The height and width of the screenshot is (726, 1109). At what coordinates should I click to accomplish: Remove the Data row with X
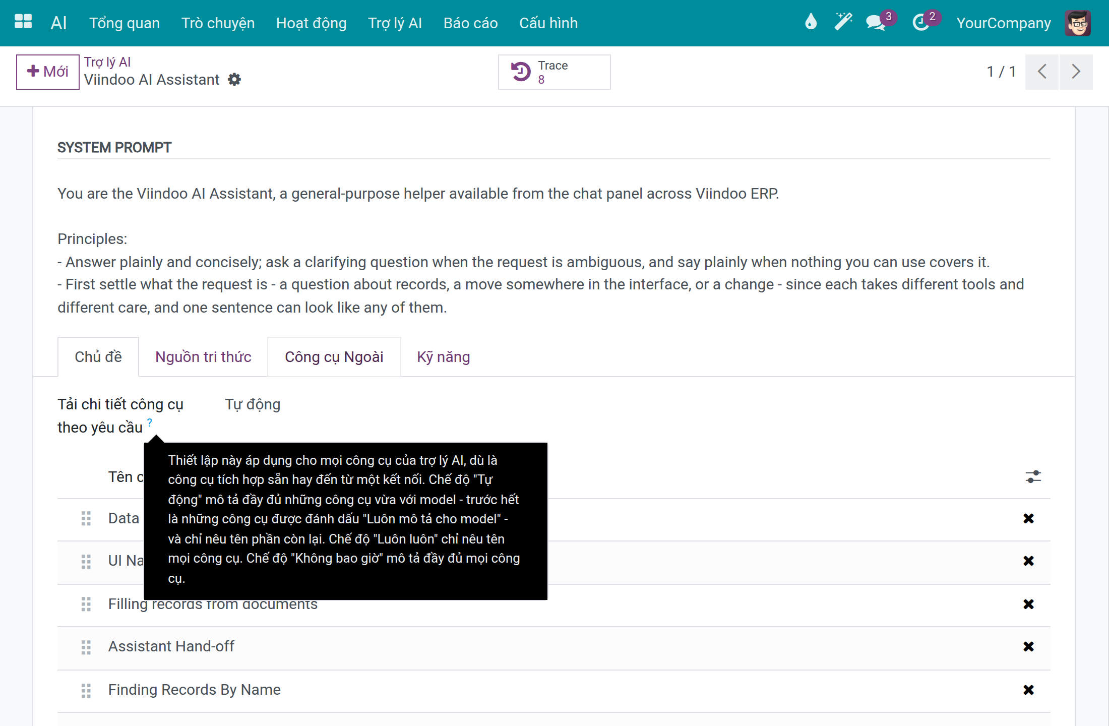pyautogui.click(x=1029, y=518)
